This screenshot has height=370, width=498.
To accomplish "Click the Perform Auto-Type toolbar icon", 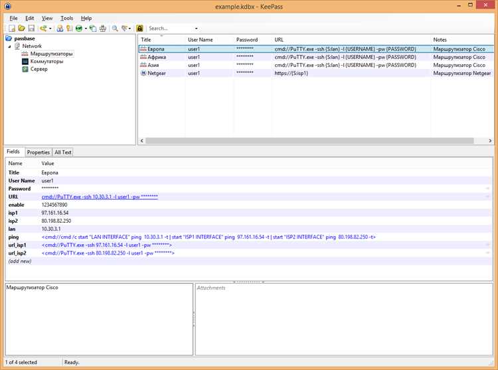I will click(102, 29).
